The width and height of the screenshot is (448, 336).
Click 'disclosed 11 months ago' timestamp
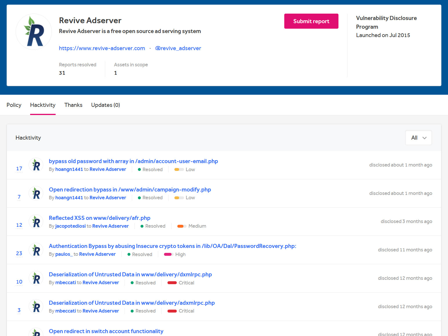pyautogui.click(x=405, y=250)
